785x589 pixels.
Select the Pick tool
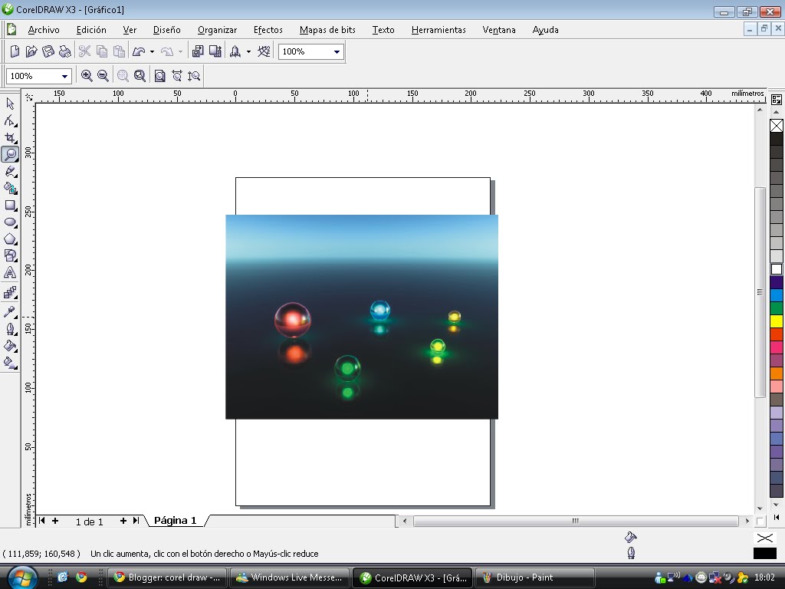tap(10, 103)
